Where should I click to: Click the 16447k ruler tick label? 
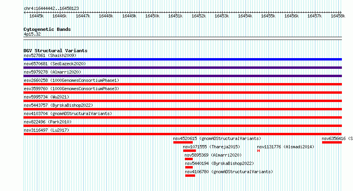pyautogui.click(x=83, y=16)
